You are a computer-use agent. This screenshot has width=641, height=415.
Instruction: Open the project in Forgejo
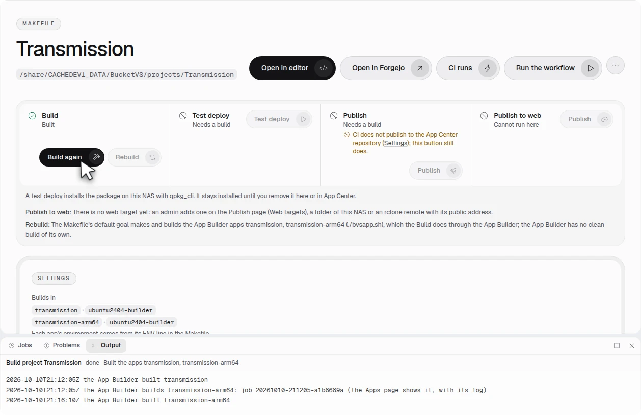386,68
